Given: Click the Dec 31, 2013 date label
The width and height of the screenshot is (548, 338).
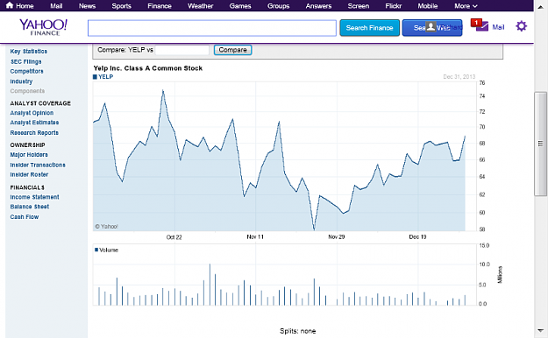Looking at the screenshot, I should (x=459, y=76).
